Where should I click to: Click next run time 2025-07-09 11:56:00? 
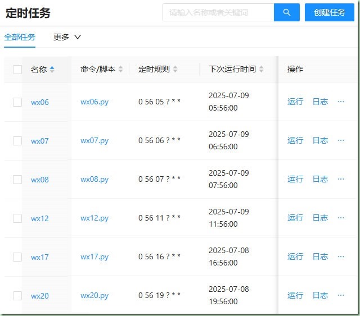coord(229,218)
